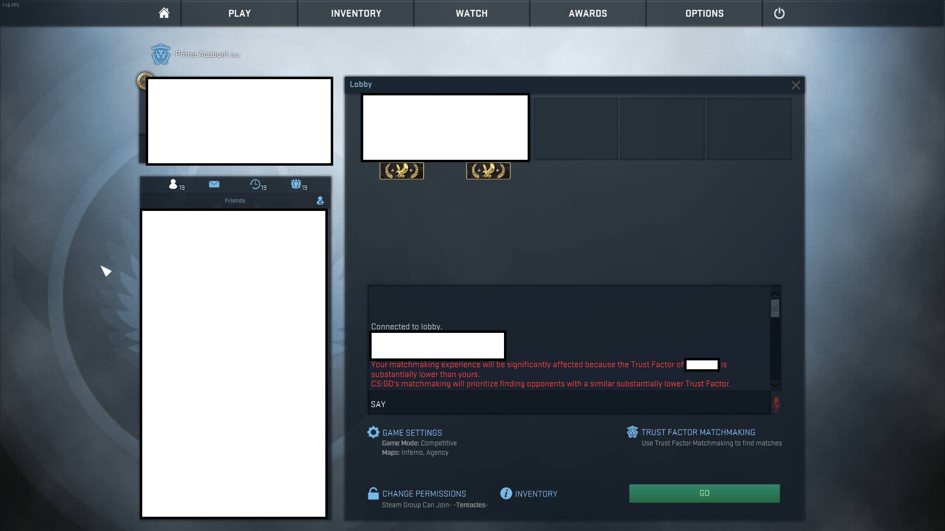Click the power quit icon
The height and width of the screenshot is (531, 945).
(x=779, y=13)
